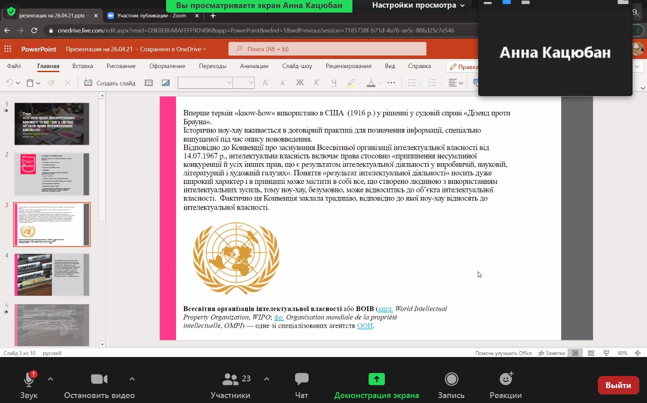Click the font color A swatch

click(371, 82)
